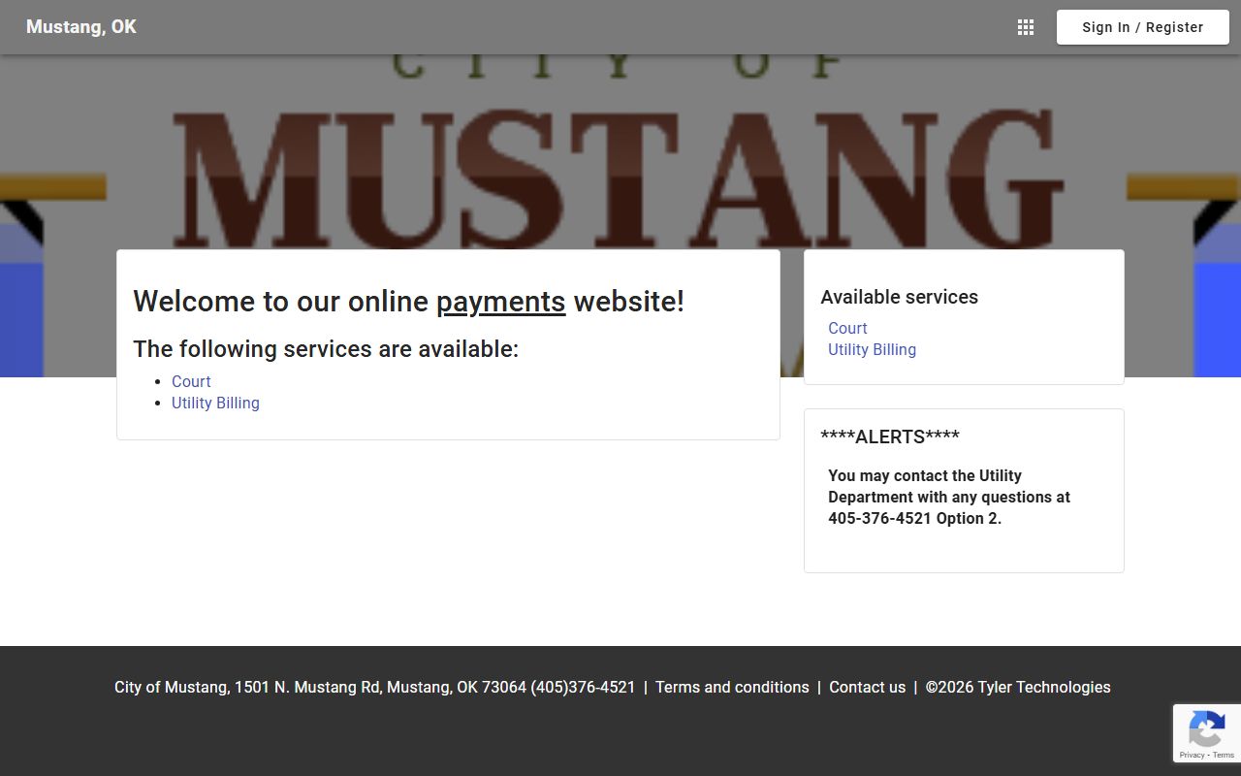Open Terms and conditions footer link

coord(732,687)
